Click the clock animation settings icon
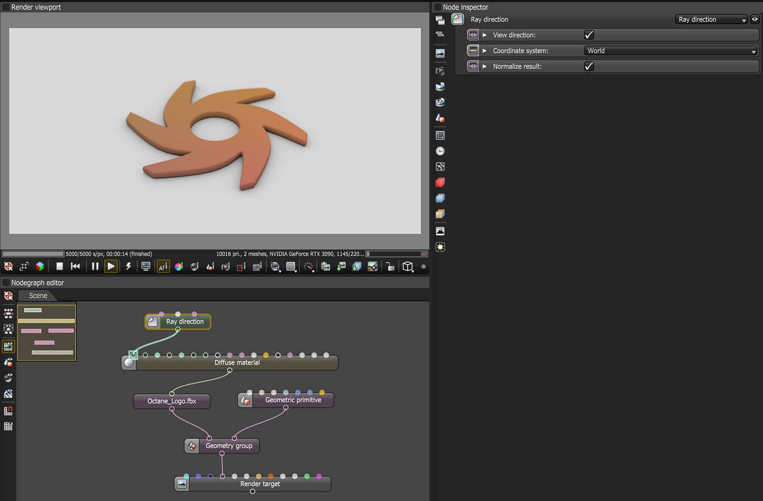Viewport: 763px width, 501px height. [x=440, y=151]
